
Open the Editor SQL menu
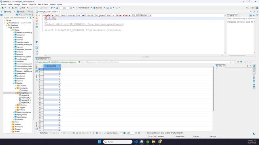(x=32, y=4)
